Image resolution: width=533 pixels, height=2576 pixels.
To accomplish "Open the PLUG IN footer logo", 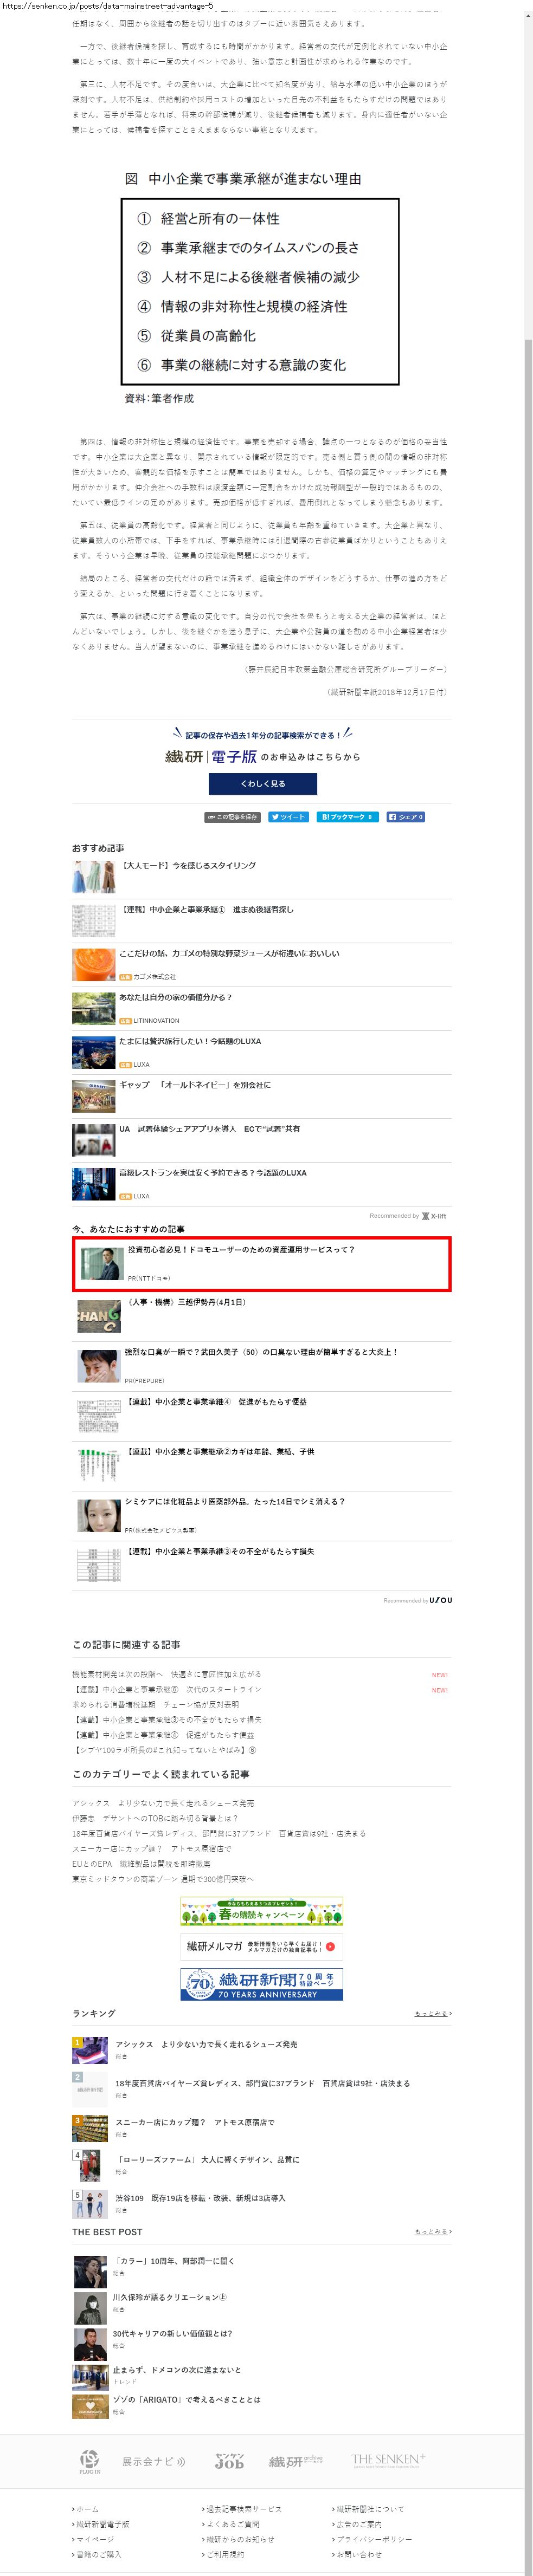I will point(89,2461).
